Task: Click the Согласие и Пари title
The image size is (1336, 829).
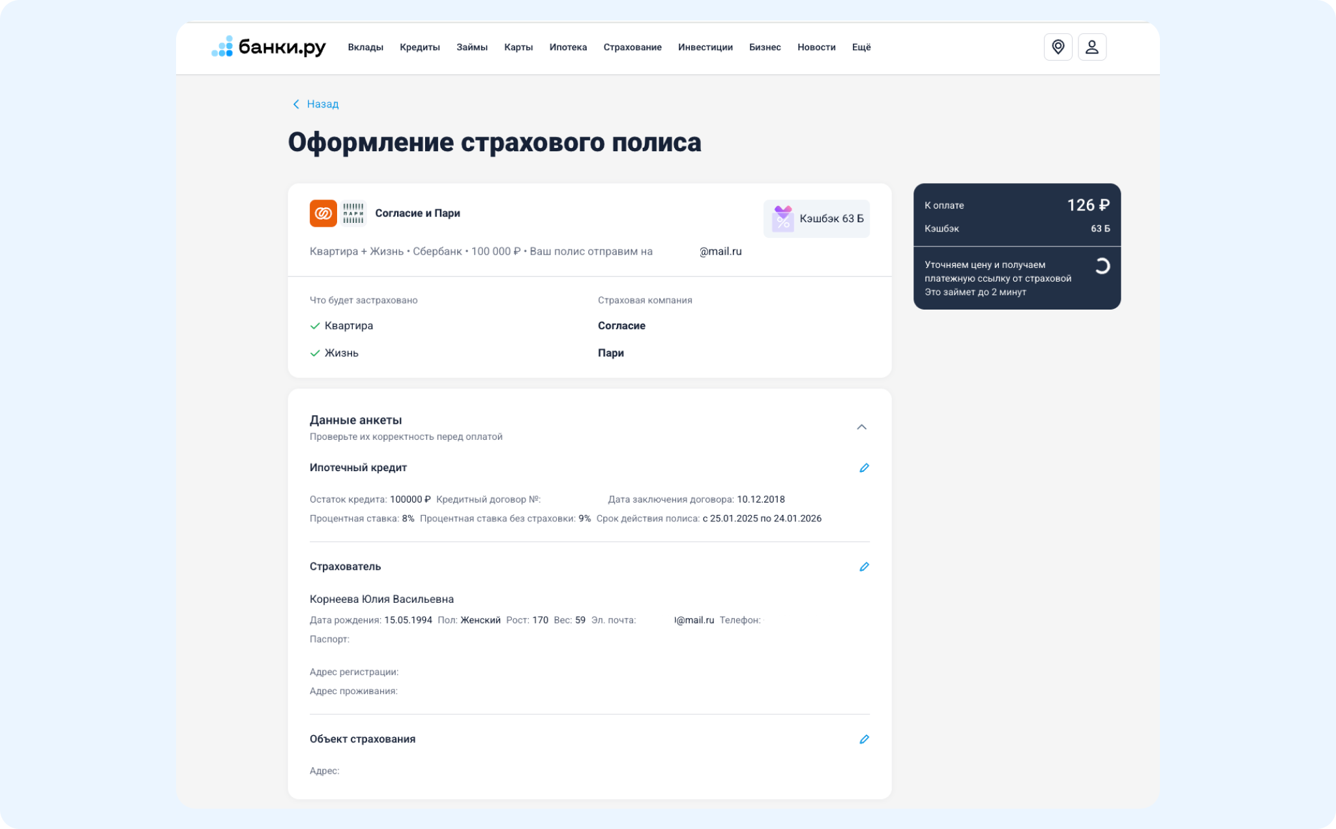Action: coord(417,213)
